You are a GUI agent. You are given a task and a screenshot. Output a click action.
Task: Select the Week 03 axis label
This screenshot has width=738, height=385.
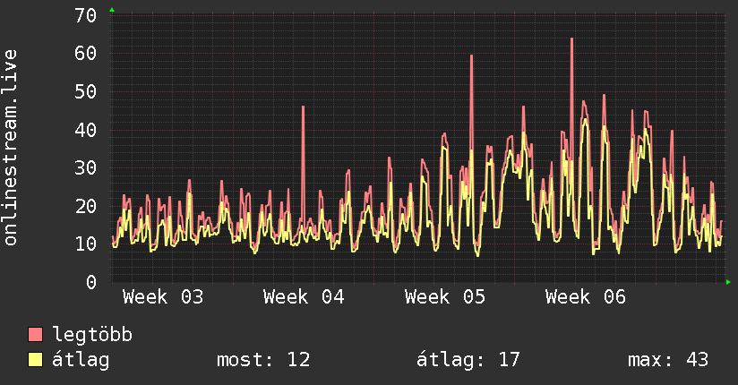point(163,297)
